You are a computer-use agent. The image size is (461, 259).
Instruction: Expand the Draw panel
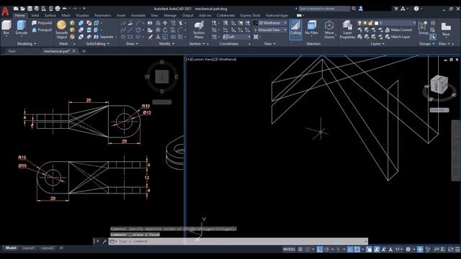pos(132,44)
